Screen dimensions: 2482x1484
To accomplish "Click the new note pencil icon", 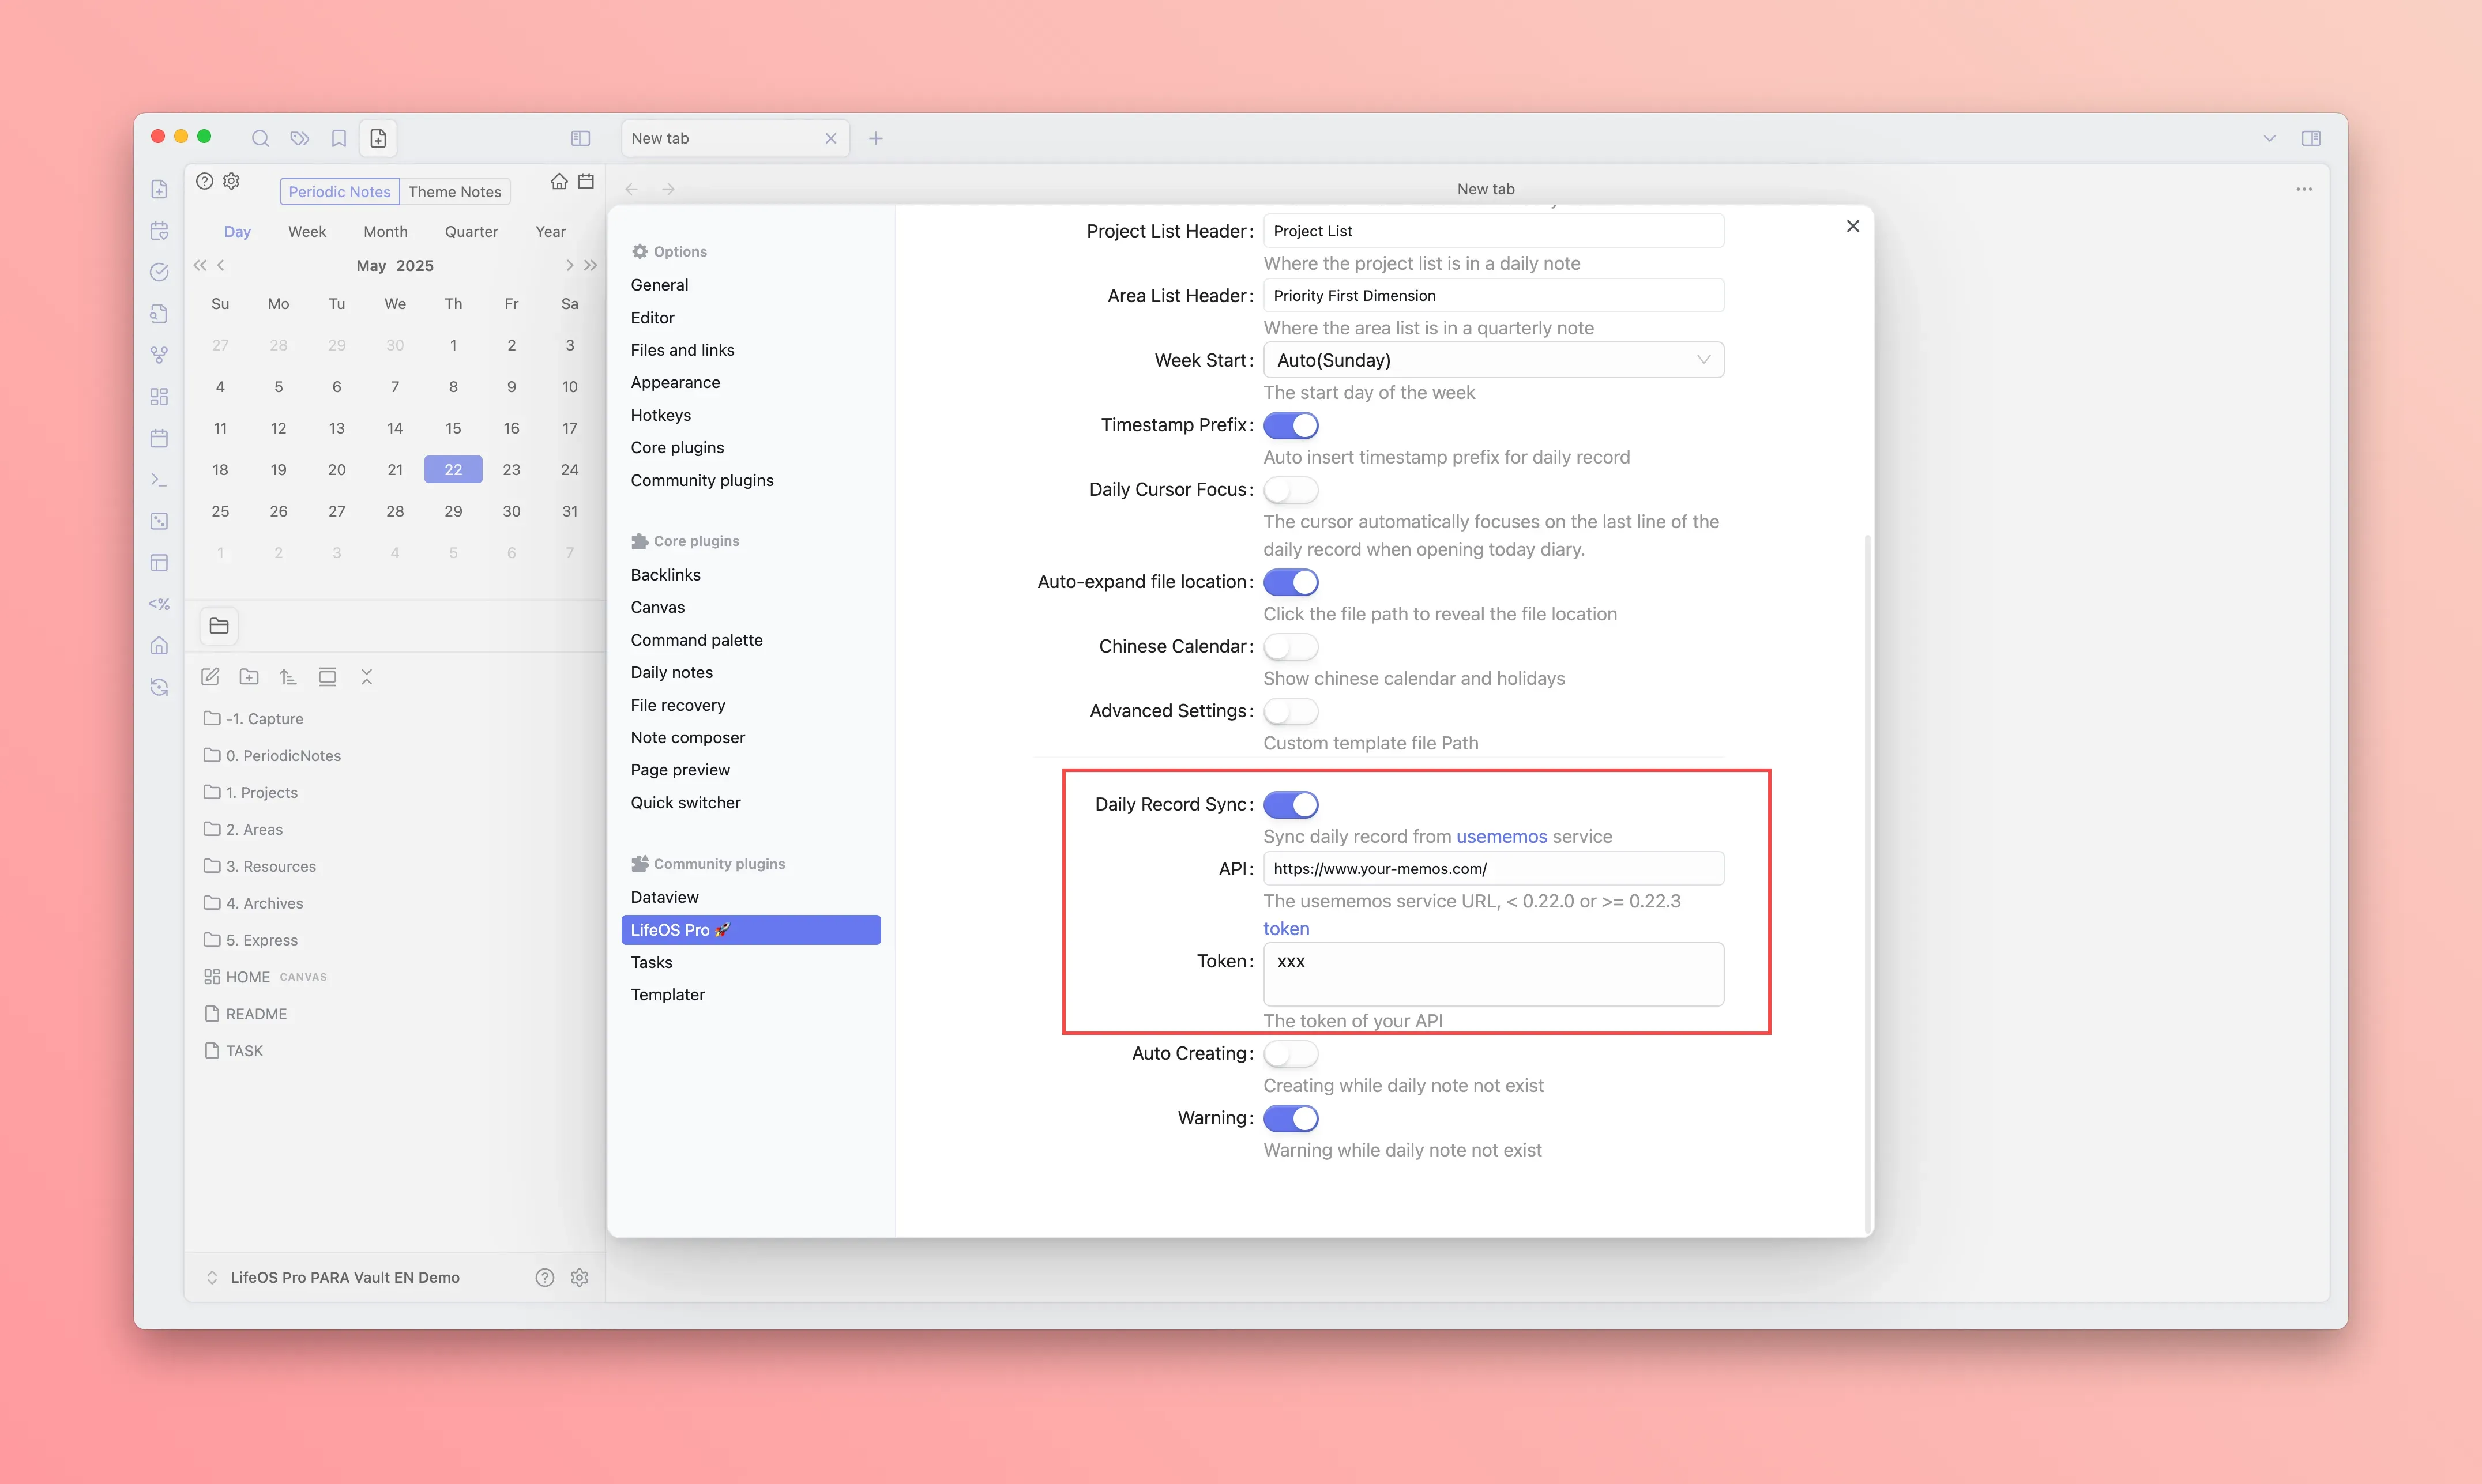I will [210, 677].
